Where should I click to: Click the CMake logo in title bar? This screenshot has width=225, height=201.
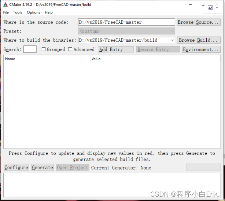click(5, 5)
